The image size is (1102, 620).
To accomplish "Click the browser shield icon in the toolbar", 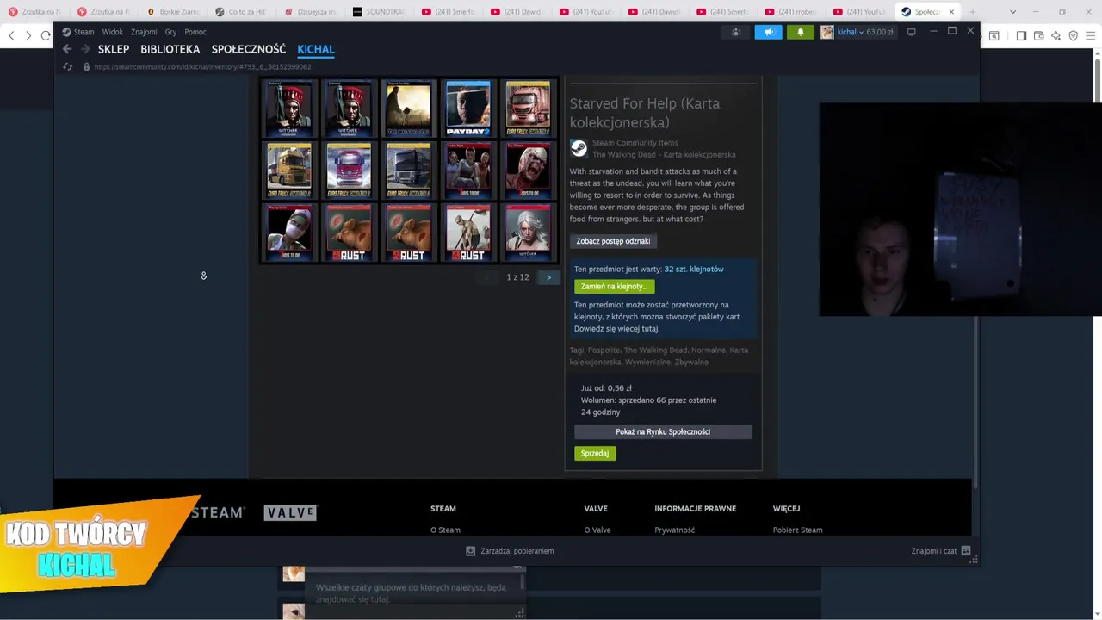I will [x=1073, y=35].
